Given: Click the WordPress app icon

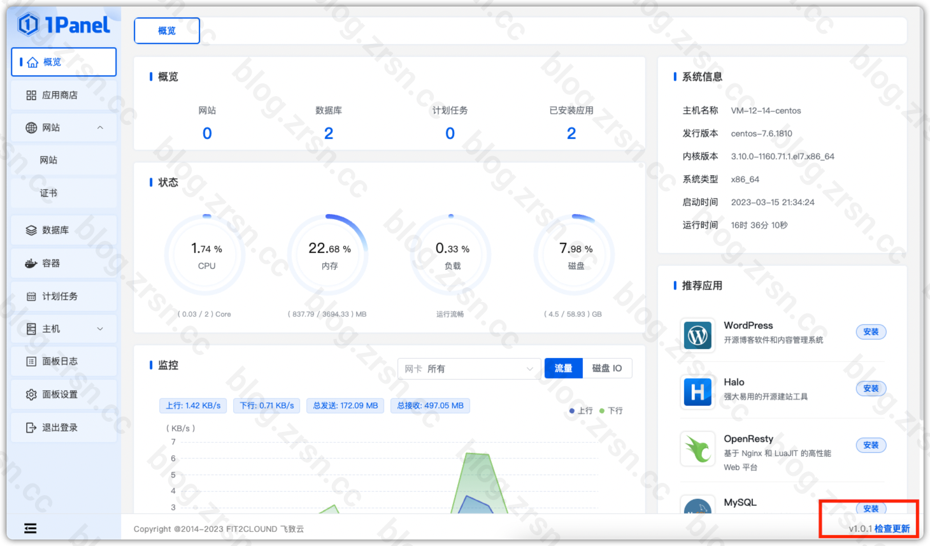Looking at the screenshot, I should pos(697,334).
